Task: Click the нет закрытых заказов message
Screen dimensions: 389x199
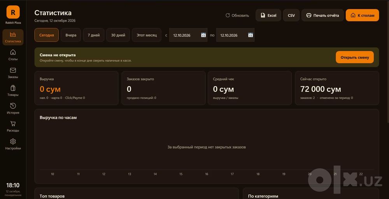Action: coord(207,147)
